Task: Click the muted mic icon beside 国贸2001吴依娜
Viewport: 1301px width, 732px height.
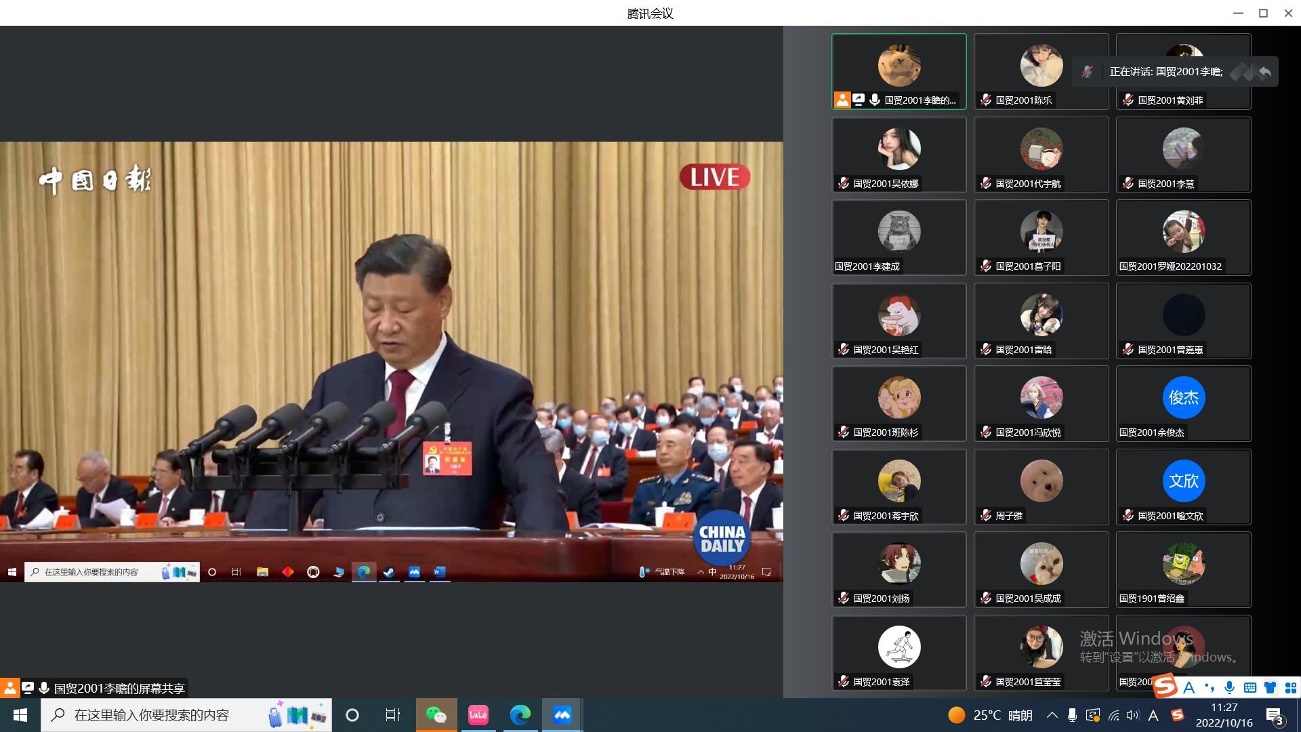Action: pyautogui.click(x=844, y=184)
